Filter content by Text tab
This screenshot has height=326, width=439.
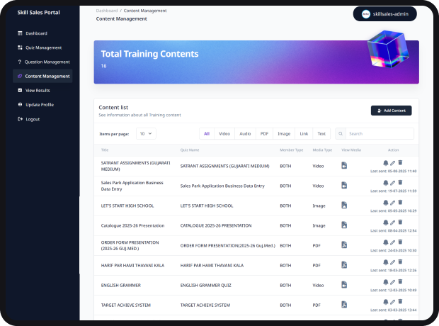321,134
